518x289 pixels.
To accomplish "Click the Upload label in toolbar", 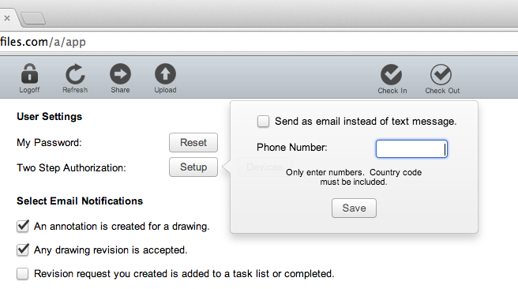I will (x=165, y=90).
